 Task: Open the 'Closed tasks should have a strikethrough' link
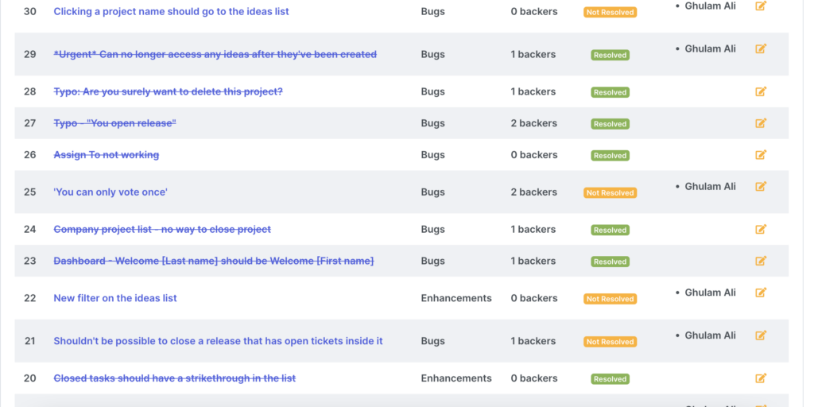[x=174, y=379]
